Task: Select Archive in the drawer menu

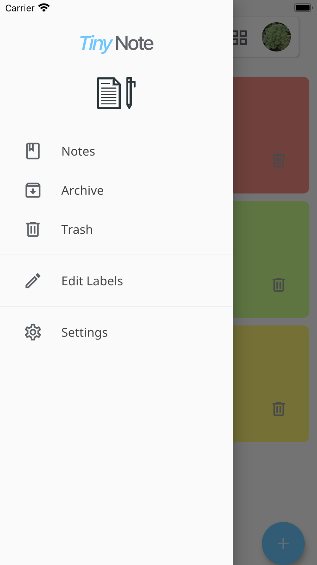Action: tap(116, 190)
